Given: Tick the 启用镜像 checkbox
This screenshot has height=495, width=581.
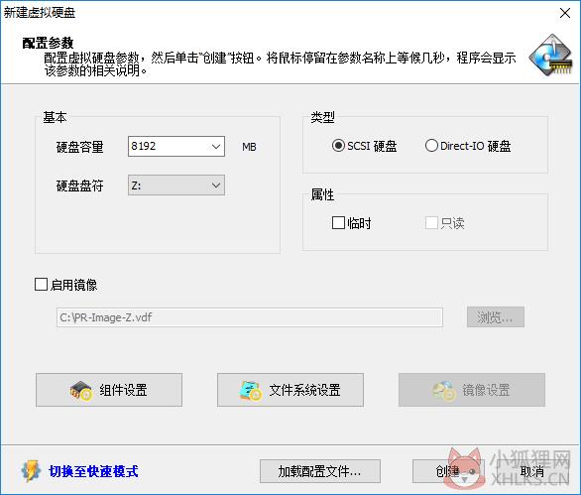Looking at the screenshot, I should point(41,285).
